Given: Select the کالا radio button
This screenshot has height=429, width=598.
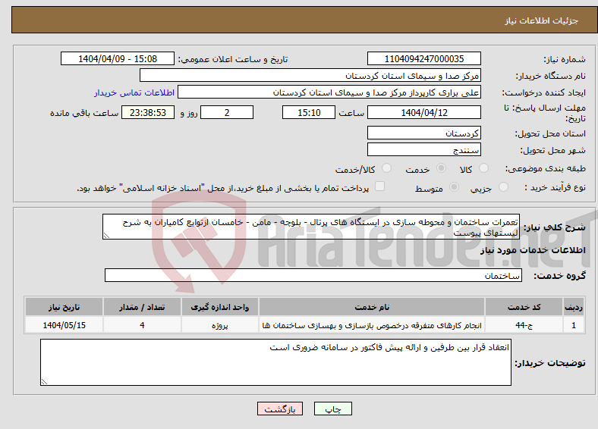Looking at the screenshot, I should coord(483,168).
